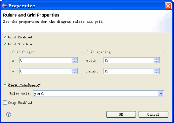
Task: Decrease grid spacing height with down arrow
Action: pos(156,72)
